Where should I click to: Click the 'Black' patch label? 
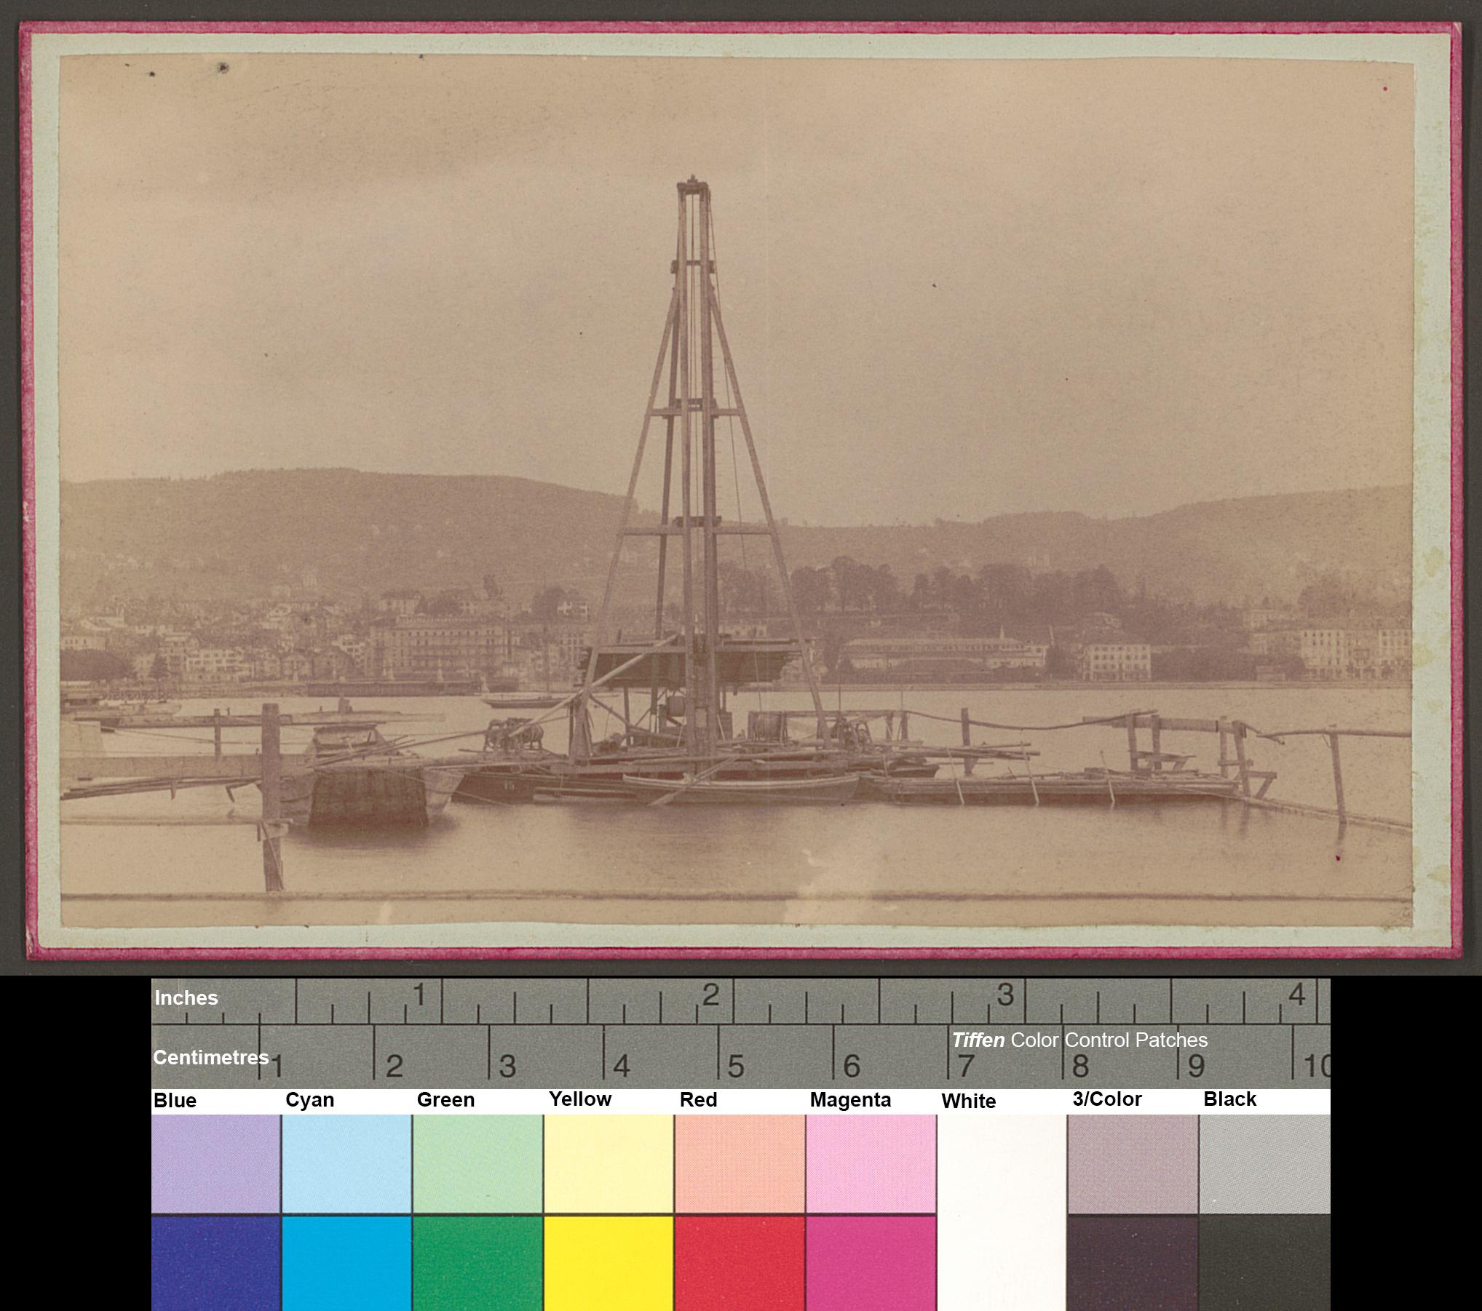pos(1229,1099)
